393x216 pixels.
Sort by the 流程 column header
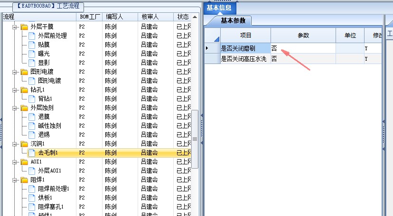pos(39,17)
